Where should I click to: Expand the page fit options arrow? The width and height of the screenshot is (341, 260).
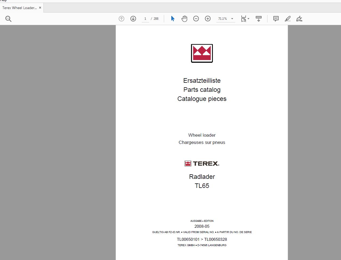point(248,19)
